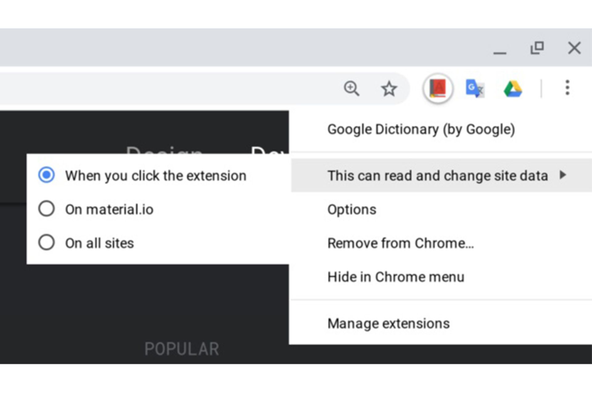Choose "Hide in Chrome menu"
Screen dimensions: 592x394
click(396, 277)
